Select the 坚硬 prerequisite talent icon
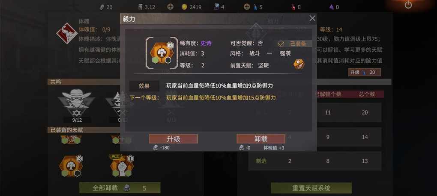This screenshot has width=437, height=196. (299, 64)
